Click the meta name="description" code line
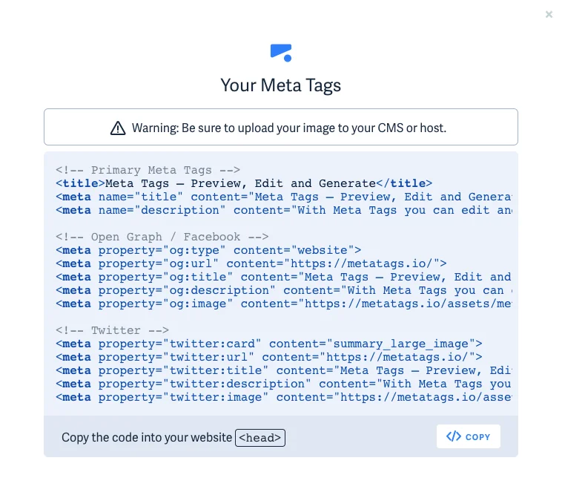 (x=284, y=210)
